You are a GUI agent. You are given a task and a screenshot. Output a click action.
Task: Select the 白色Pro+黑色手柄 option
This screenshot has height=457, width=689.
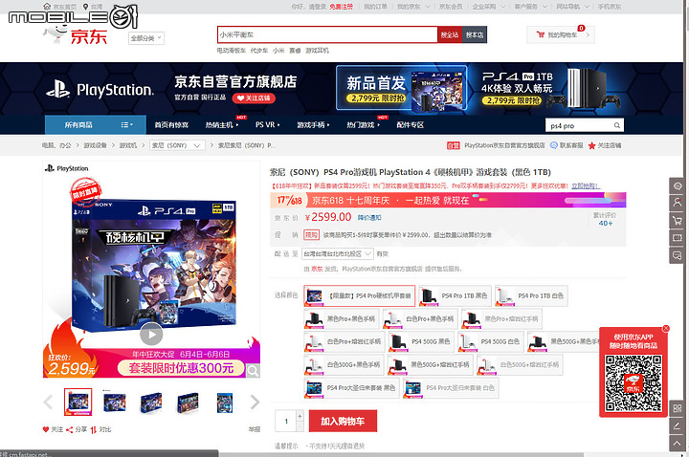tap(420, 318)
